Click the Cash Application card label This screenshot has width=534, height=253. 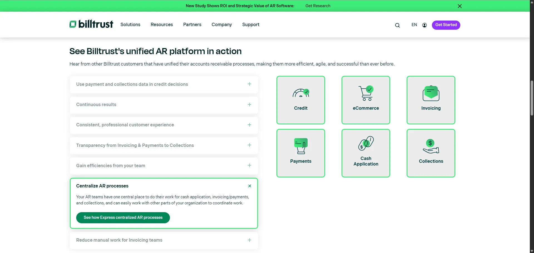366,161
